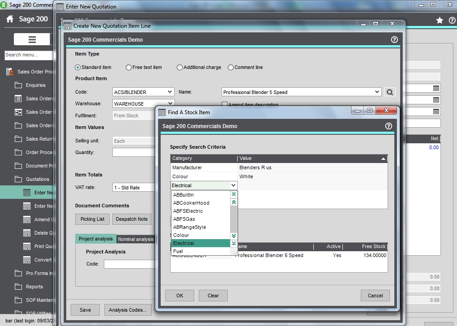Screen dimensions: 457x326
Task: Open the SOP Maintenance folder
Action: [34, 300]
